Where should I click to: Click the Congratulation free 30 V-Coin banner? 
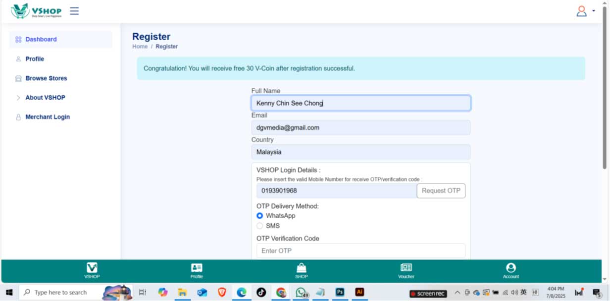[361, 68]
